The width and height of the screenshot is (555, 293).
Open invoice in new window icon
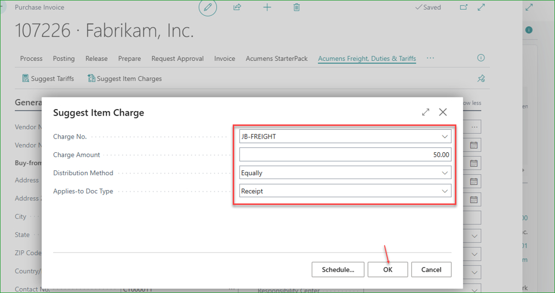[464, 7]
